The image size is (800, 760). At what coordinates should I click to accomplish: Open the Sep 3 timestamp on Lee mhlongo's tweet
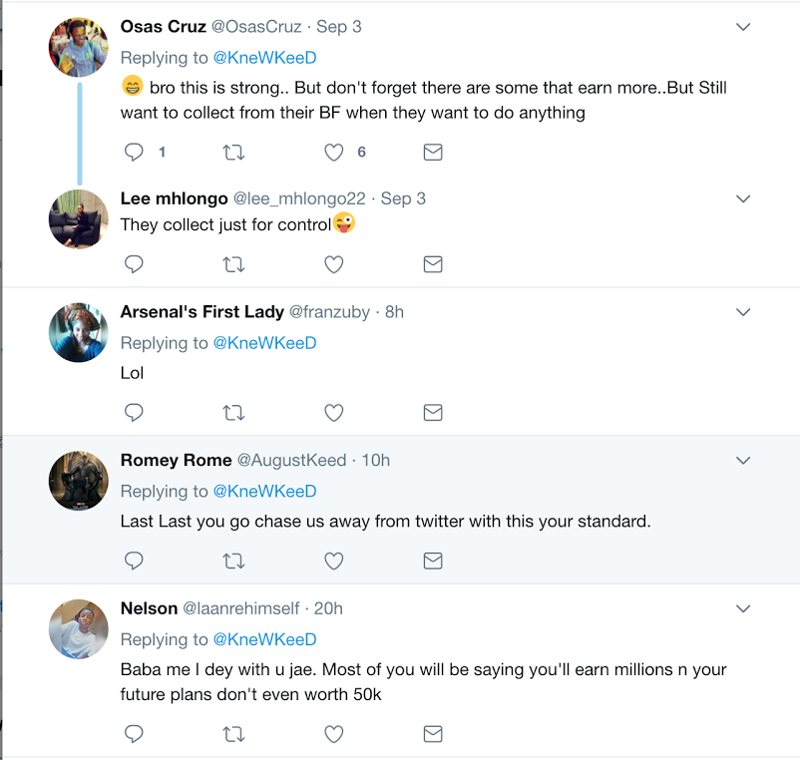403,198
